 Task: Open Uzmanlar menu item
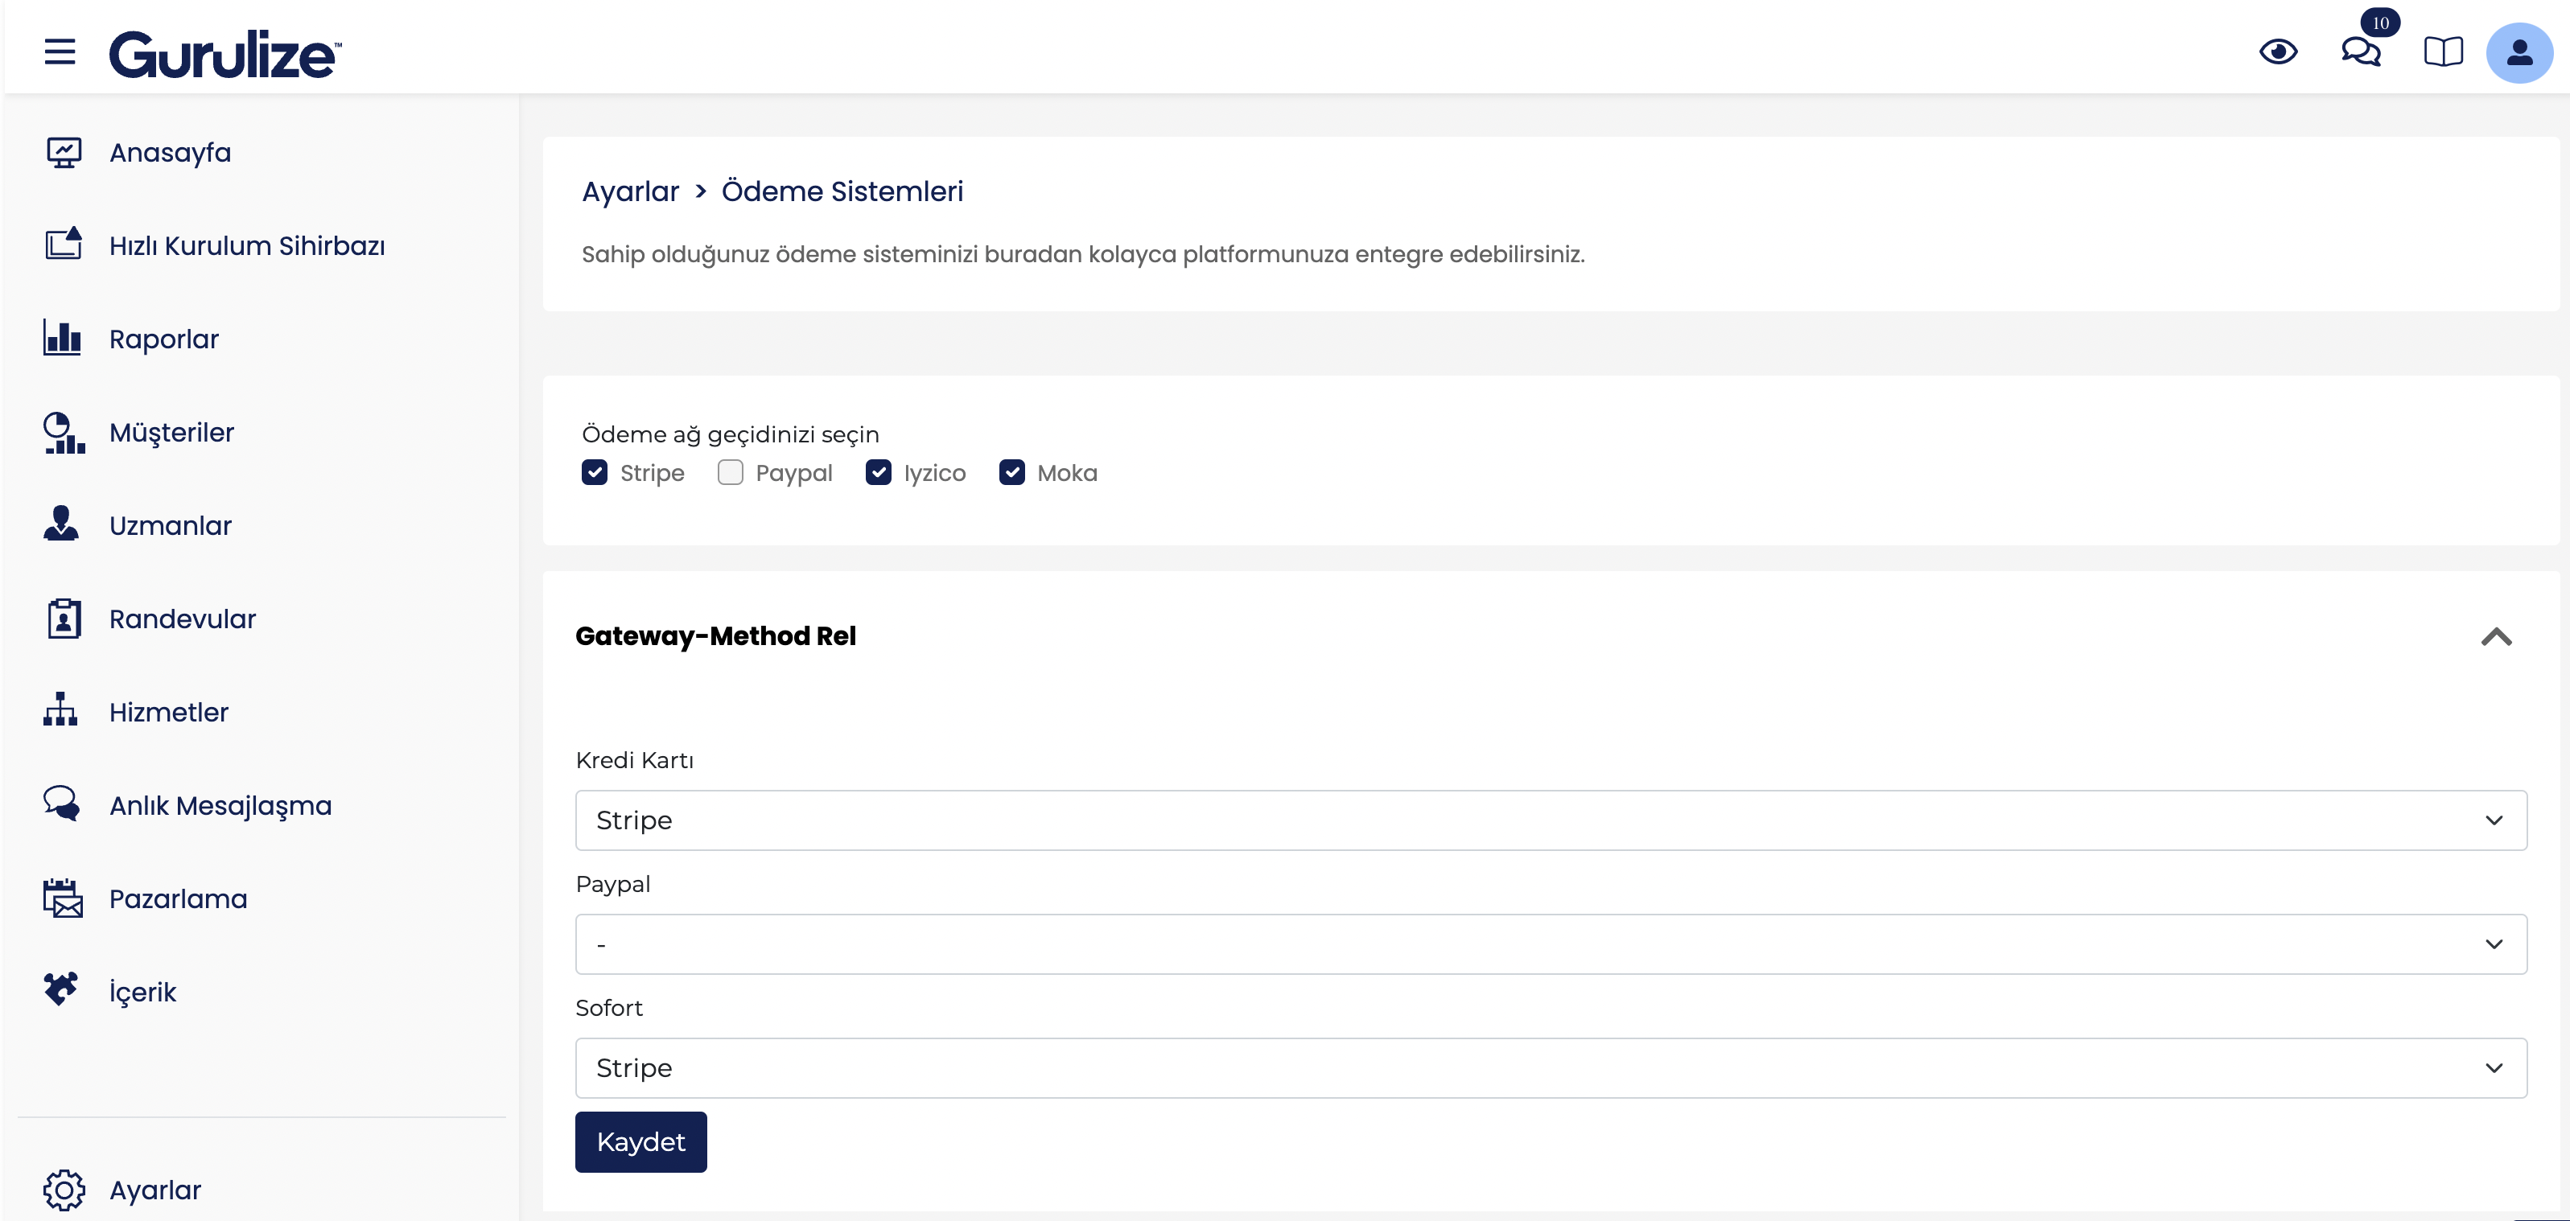170,526
